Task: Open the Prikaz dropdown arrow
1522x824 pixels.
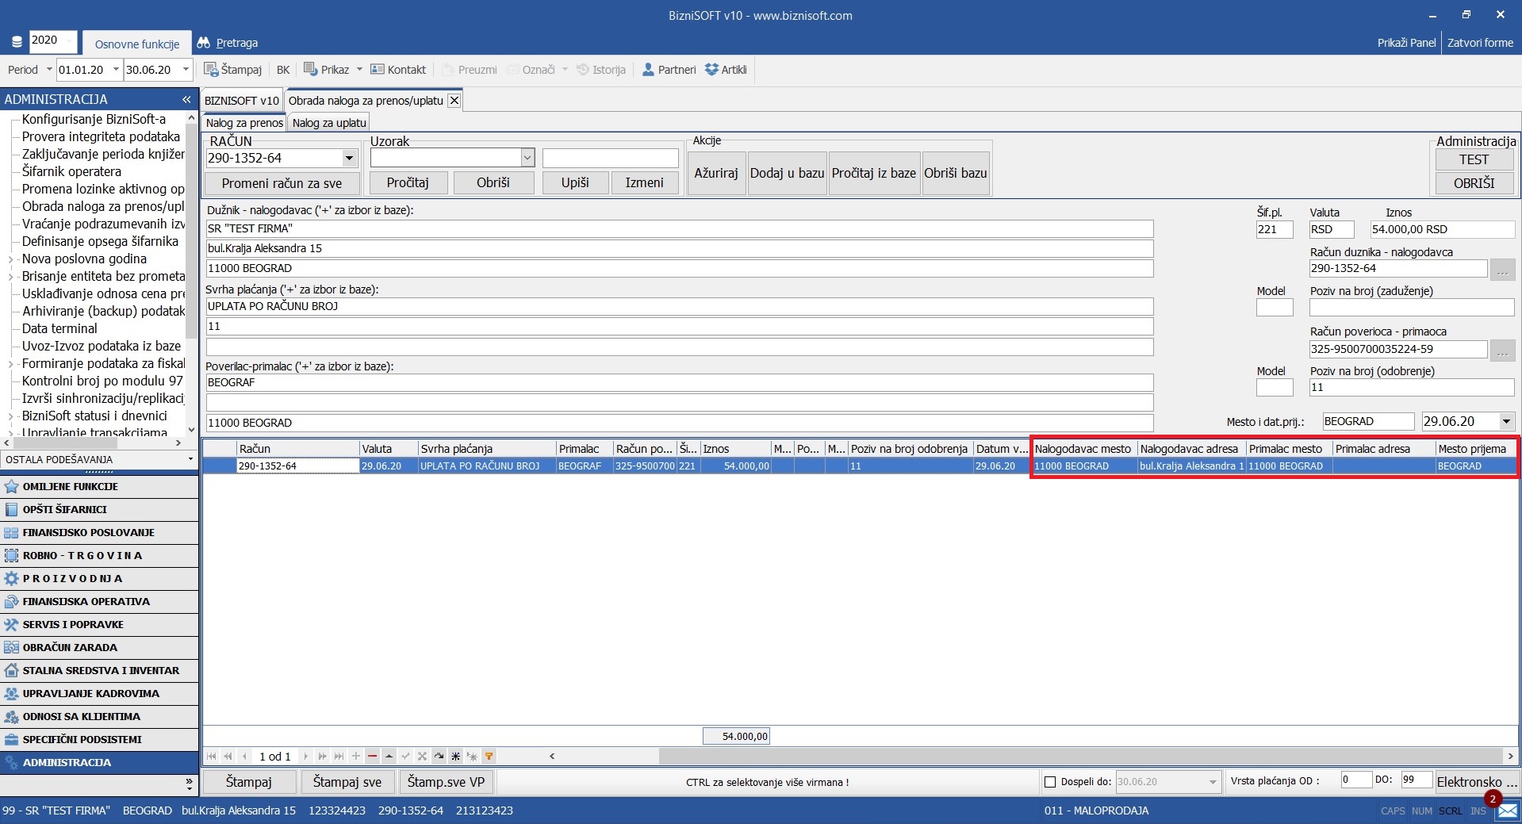Action: 359,70
